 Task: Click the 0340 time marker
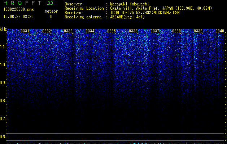pos(220,31)
